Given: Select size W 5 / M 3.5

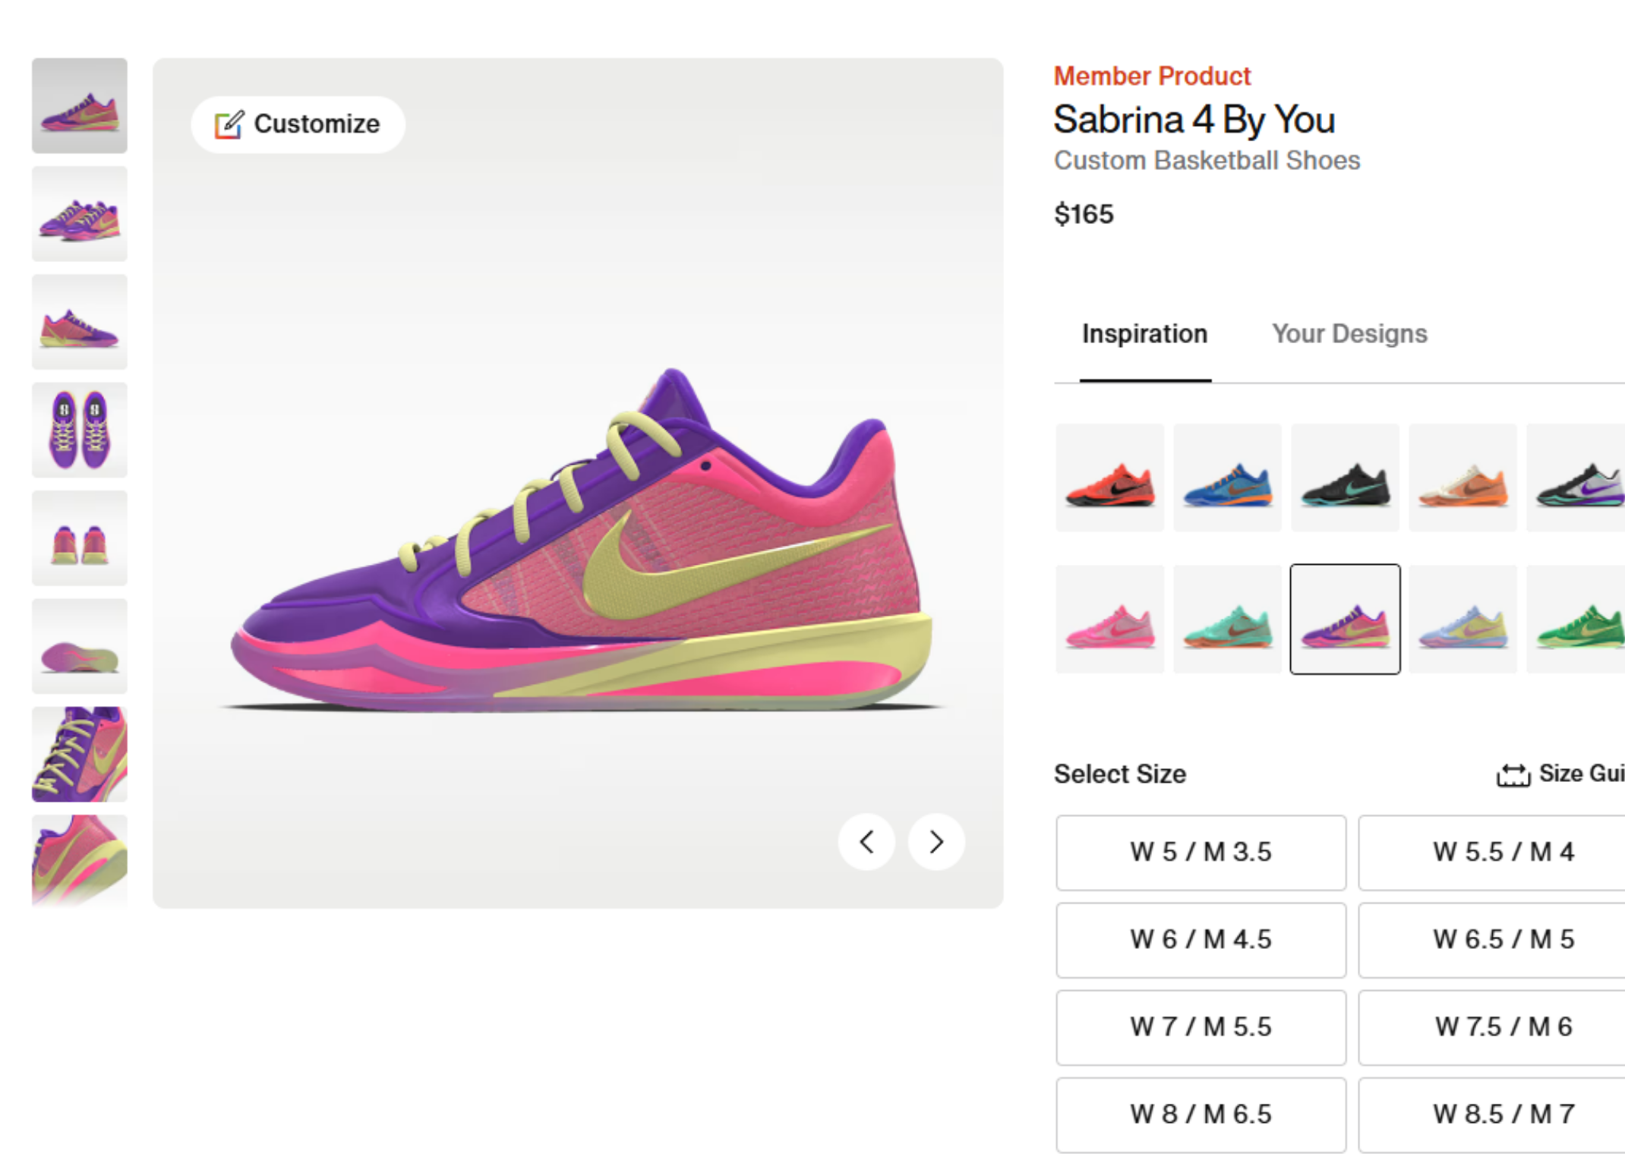Looking at the screenshot, I should (1201, 853).
